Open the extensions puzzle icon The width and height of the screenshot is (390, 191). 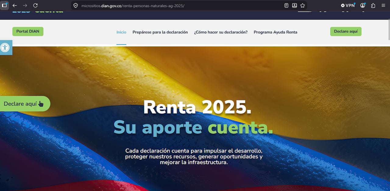tap(373, 5)
